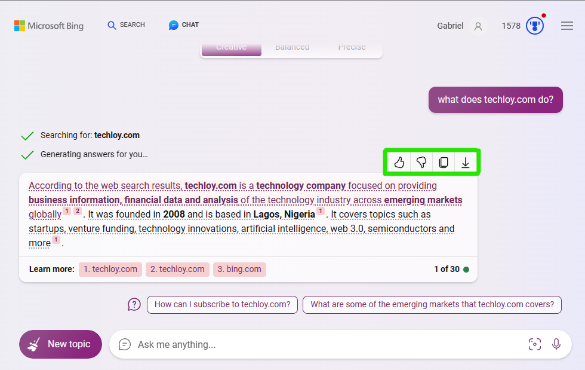This screenshot has width=585, height=370.
Task: Open the first techloy.com source link
Action: pos(110,269)
